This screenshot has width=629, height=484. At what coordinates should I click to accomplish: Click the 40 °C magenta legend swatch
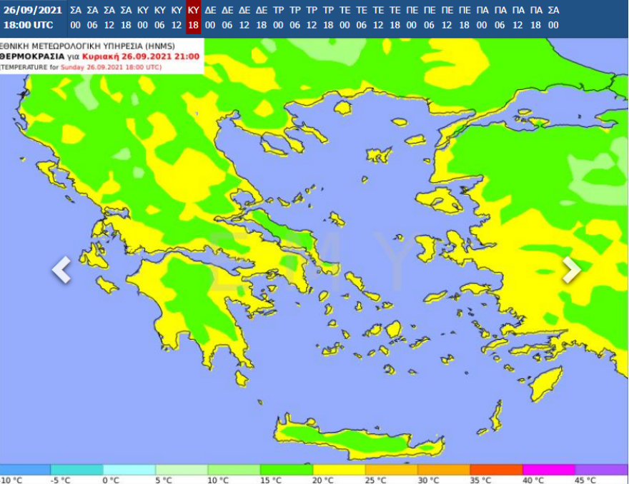click(548, 469)
